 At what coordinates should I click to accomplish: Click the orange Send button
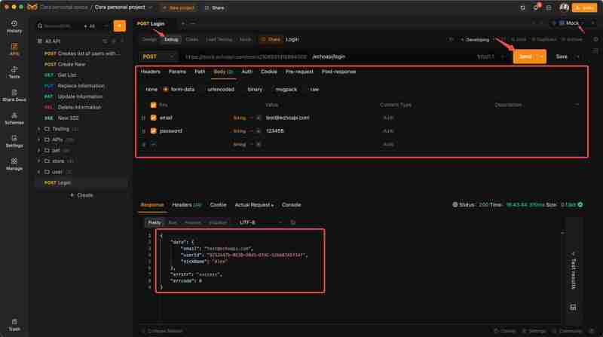click(x=525, y=57)
